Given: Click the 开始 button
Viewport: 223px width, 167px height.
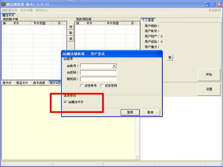Looking at the screenshot, I should [209, 74].
